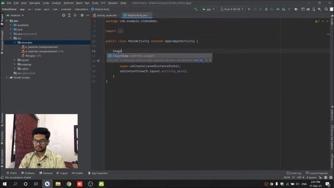This screenshot has width=334, height=188.
Task: Click the UTF-8 encoding status indicator
Action: click(x=301, y=178)
